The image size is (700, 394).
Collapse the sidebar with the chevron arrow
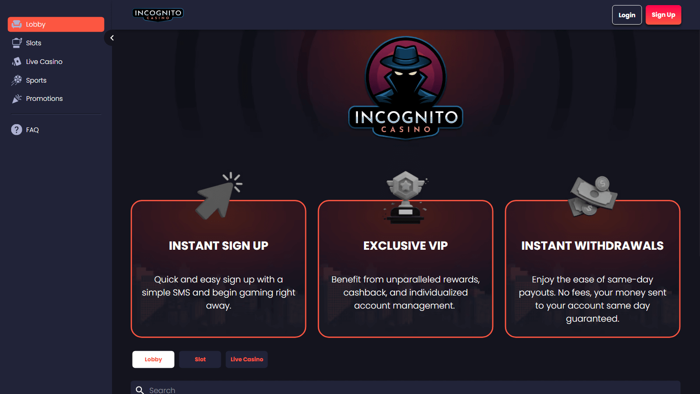click(112, 38)
